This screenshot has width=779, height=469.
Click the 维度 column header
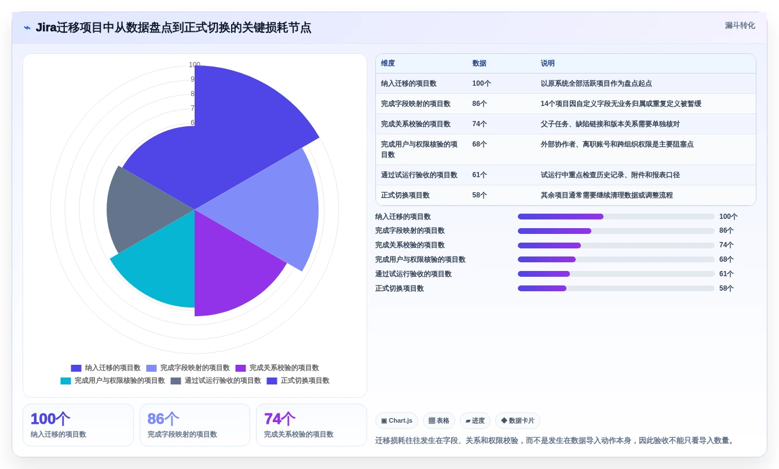(x=388, y=64)
